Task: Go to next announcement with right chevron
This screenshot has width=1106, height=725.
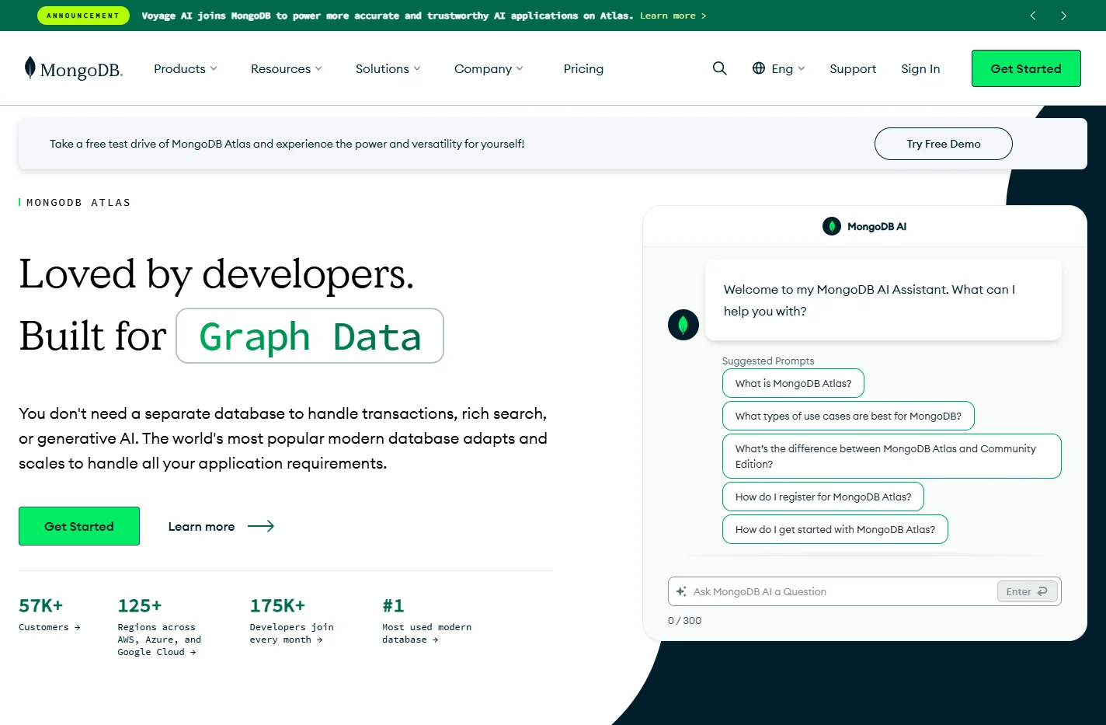Action: (1063, 16)
